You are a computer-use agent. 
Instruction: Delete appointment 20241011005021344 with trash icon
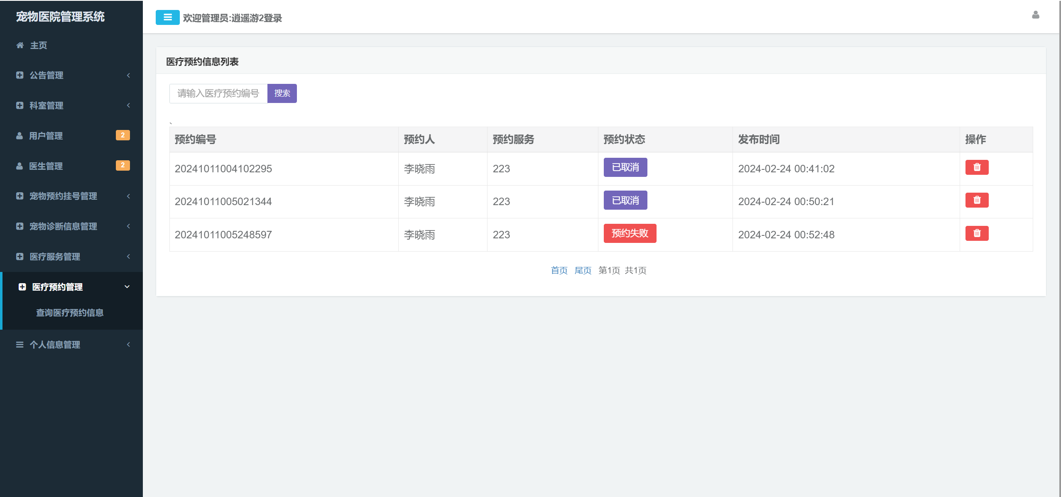pos(976,200)
